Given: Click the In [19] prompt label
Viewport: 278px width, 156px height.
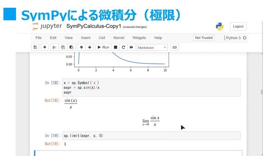Looking at the screenshot, I should click(x=53, y=136).
